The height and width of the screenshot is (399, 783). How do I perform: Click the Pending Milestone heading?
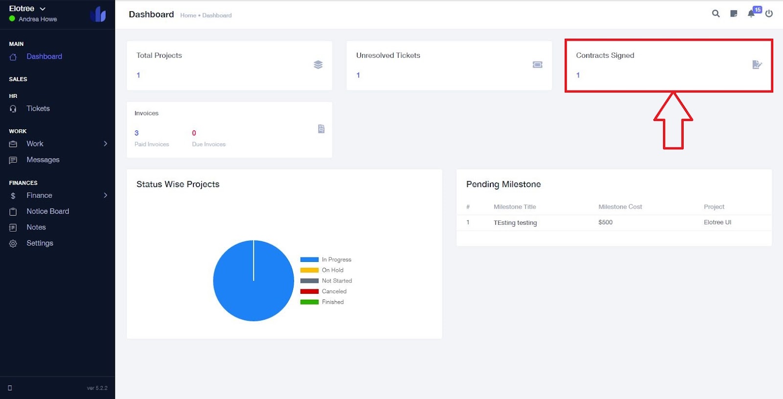click(x=504, y=184)
